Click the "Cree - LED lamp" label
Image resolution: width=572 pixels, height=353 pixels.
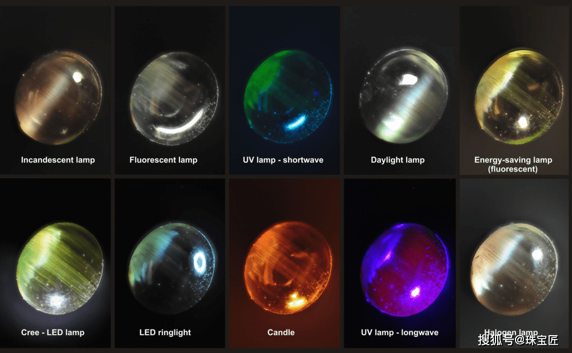(x=53, y=332)
